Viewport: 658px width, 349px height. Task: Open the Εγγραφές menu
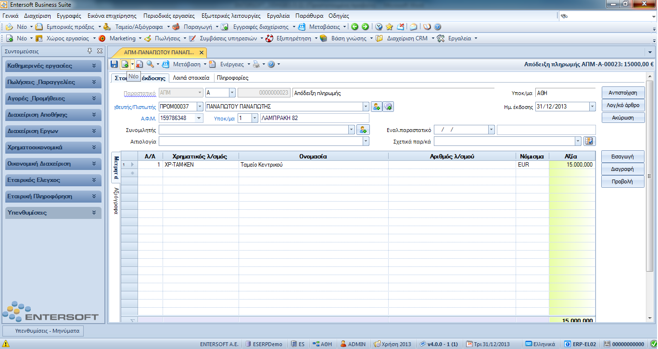[x=69, y=16]
